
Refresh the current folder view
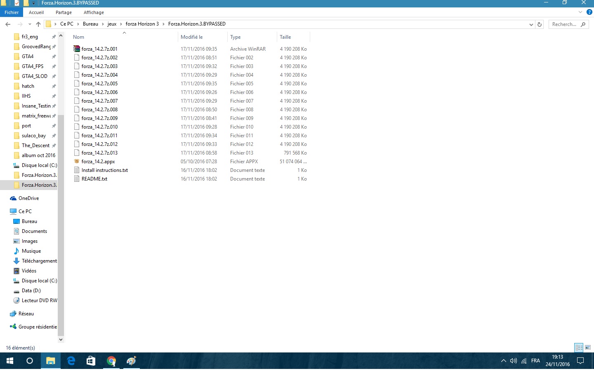540,24
